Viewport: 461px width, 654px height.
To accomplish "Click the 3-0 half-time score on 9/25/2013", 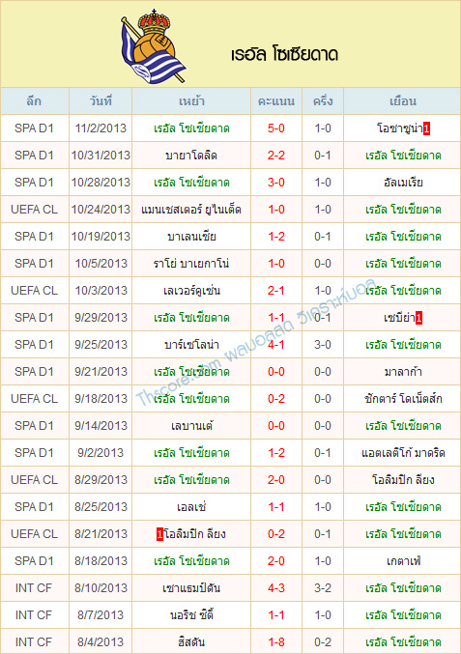I will (323, 345).
